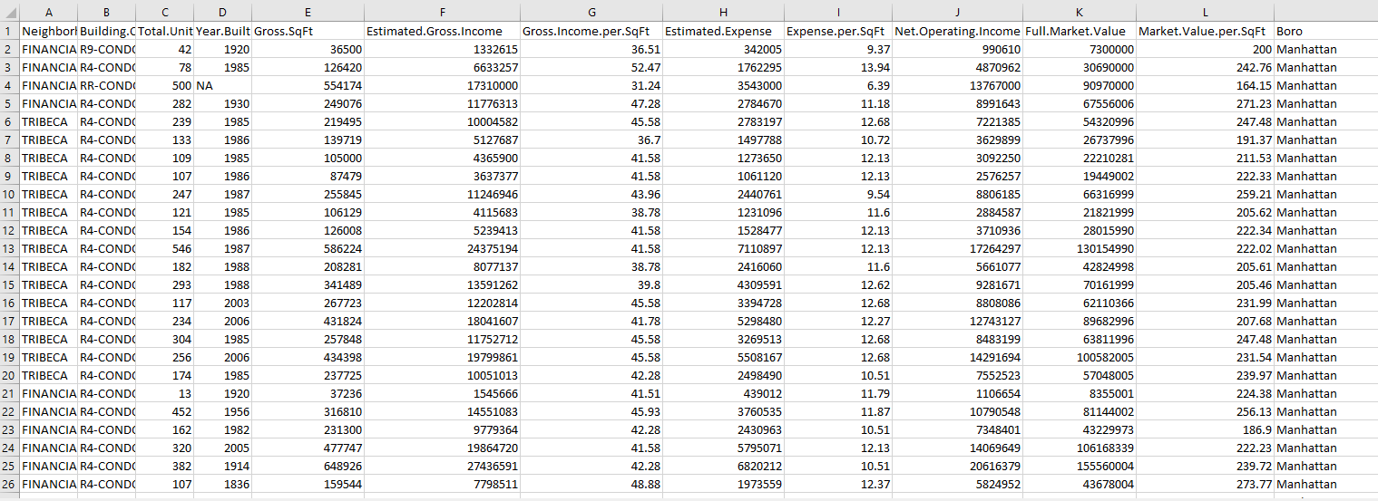Click cell with value 52.47
Image resolution: width=1378 pixels, height=501 pixels.
591,67
